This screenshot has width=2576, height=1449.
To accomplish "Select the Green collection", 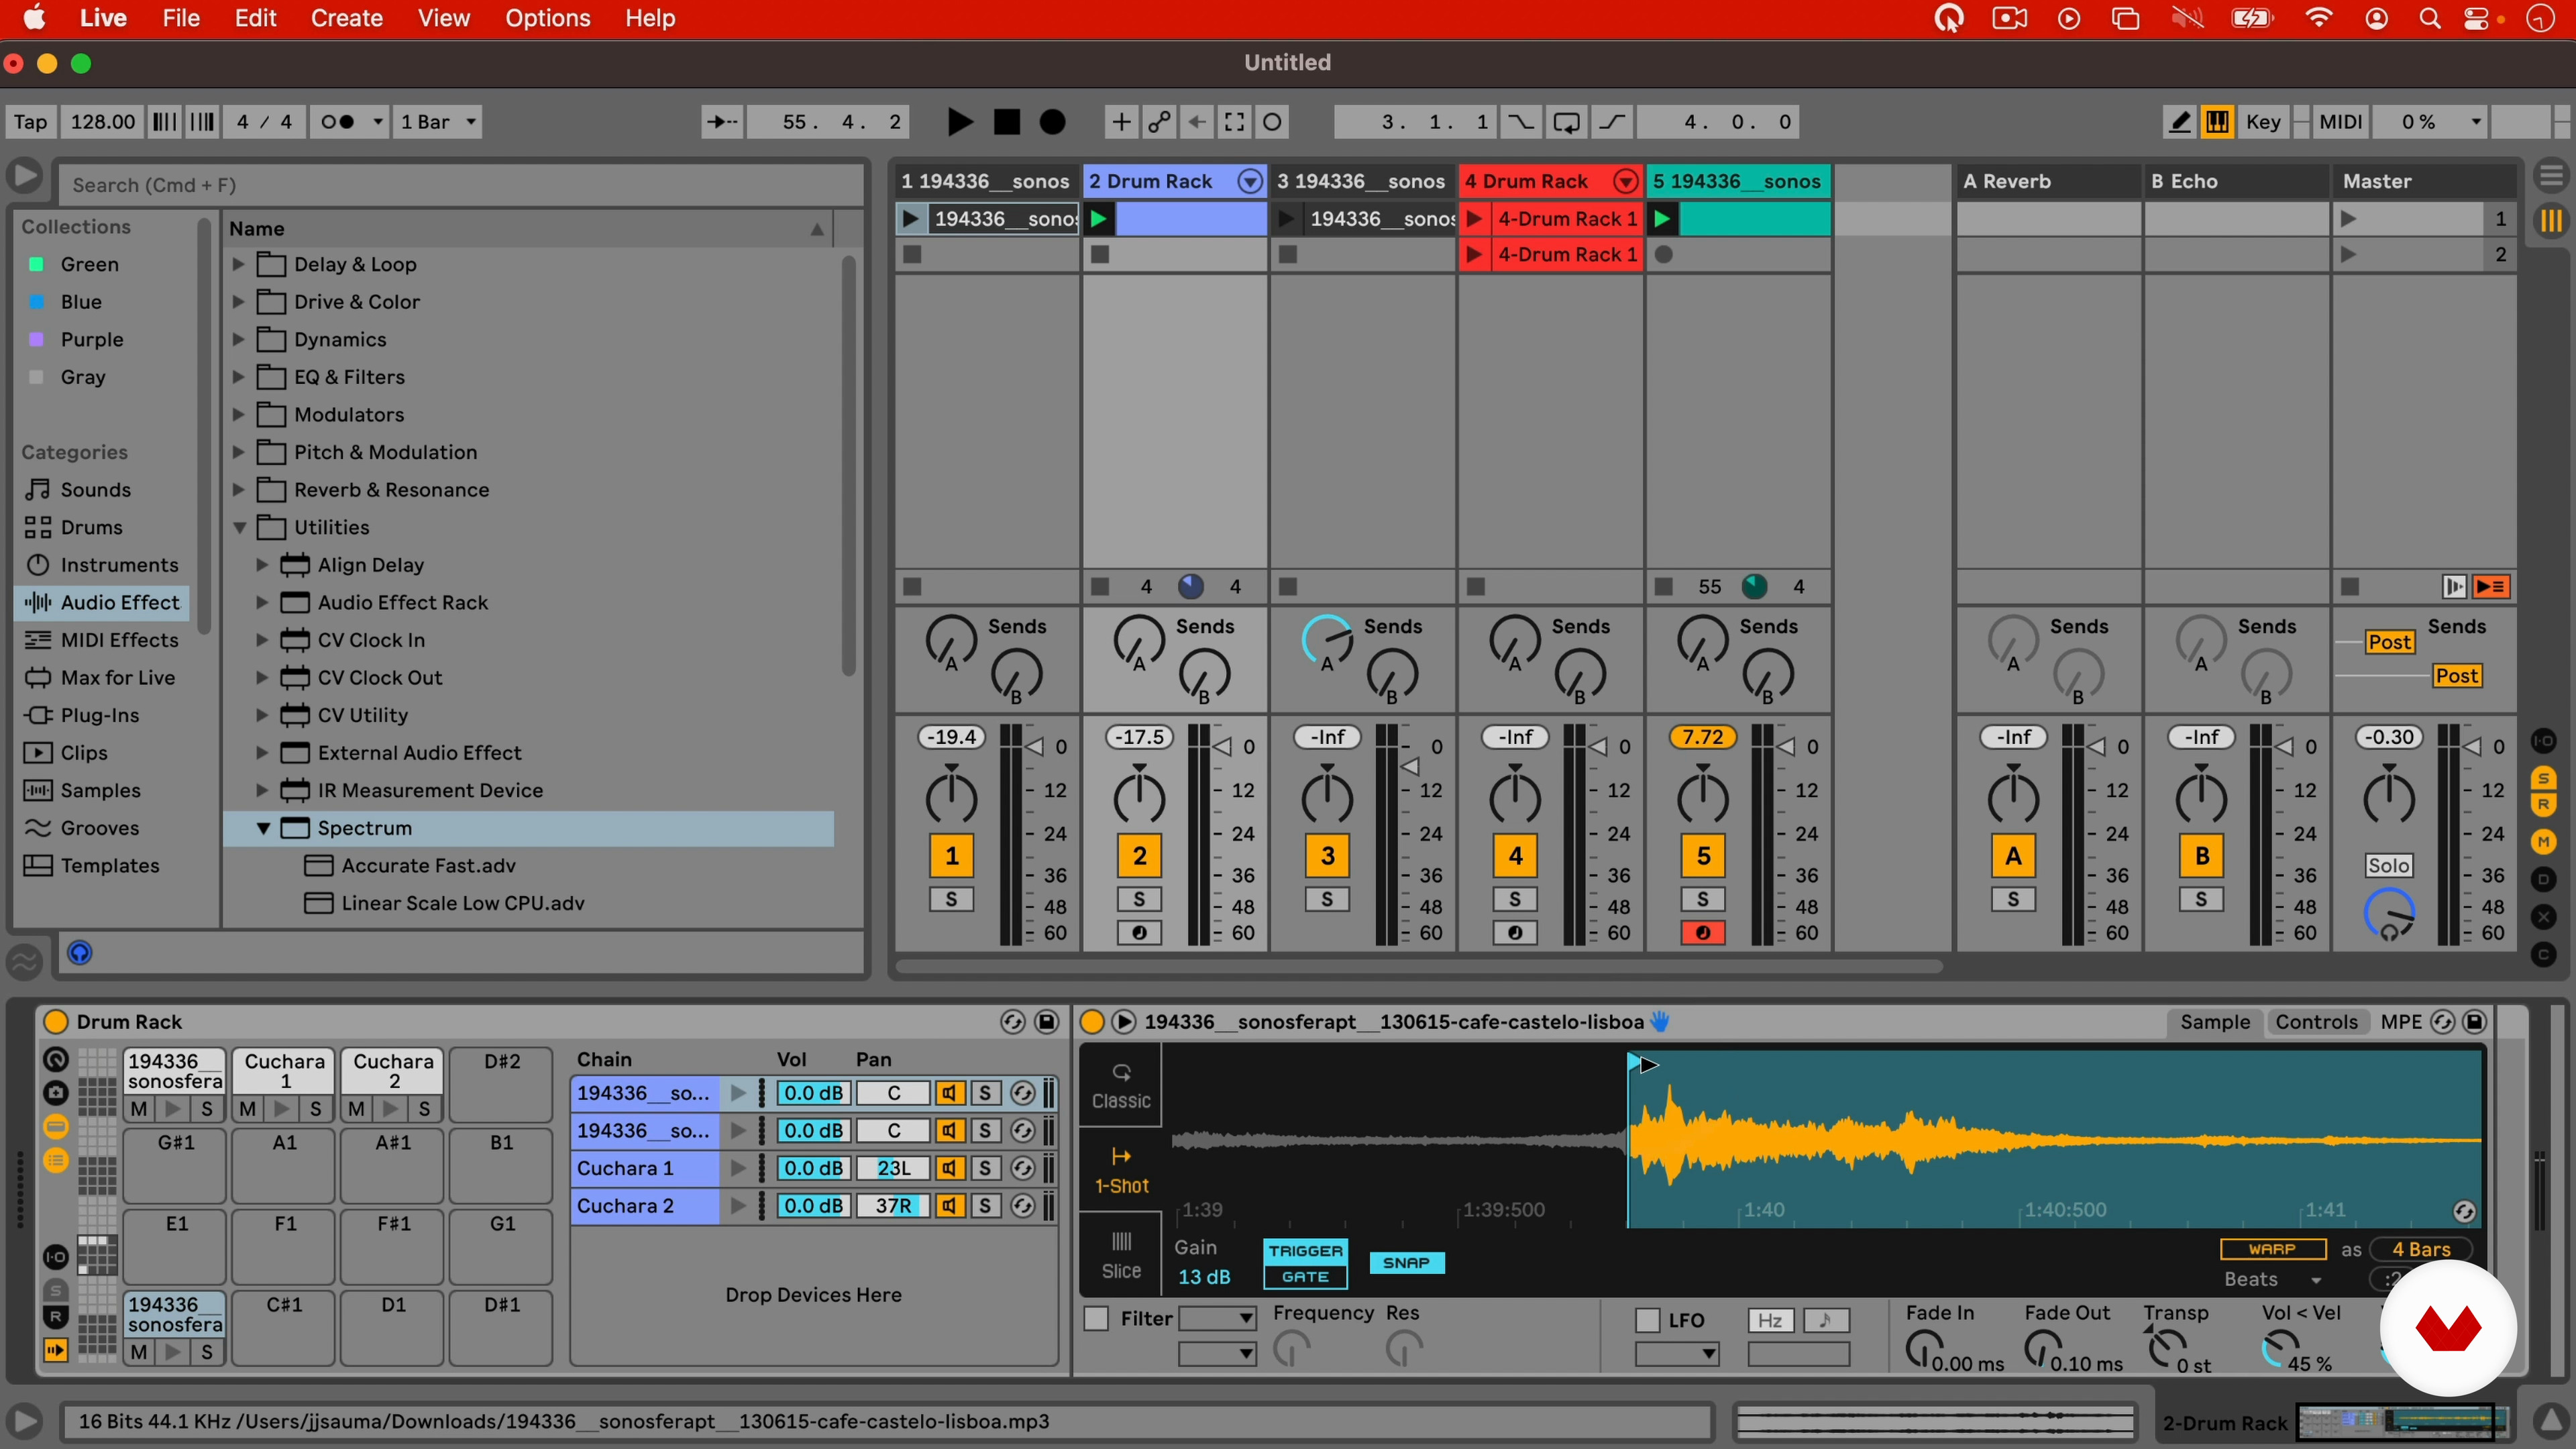I will [89, 264].
